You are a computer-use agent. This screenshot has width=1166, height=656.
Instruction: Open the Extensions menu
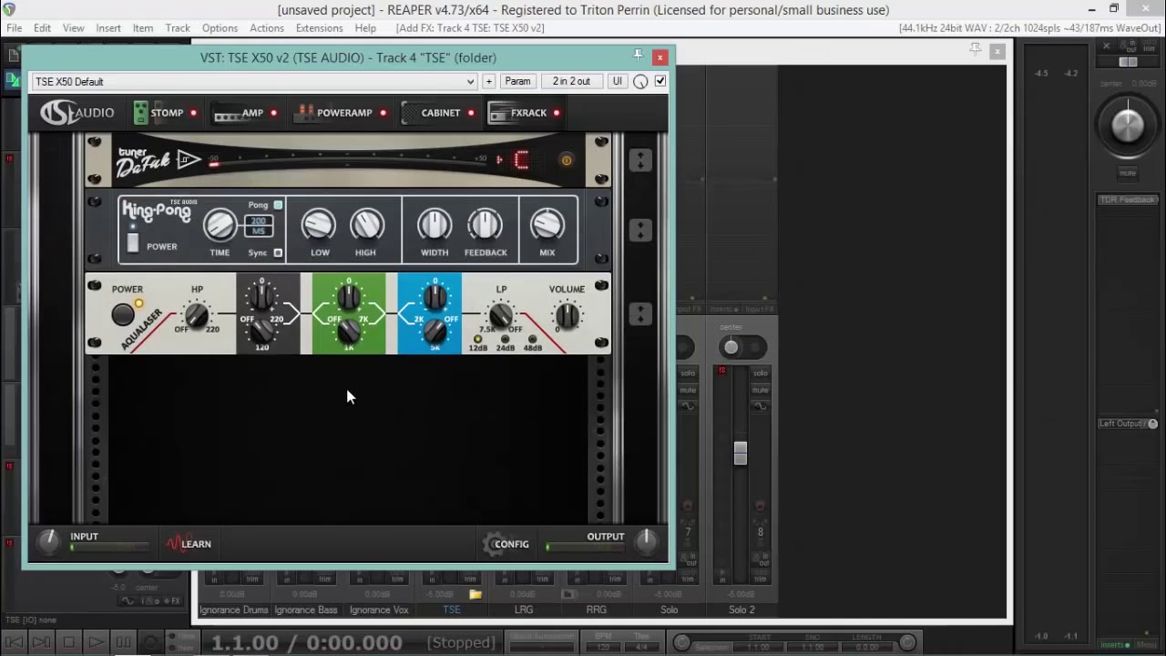(x=319, y=28)
